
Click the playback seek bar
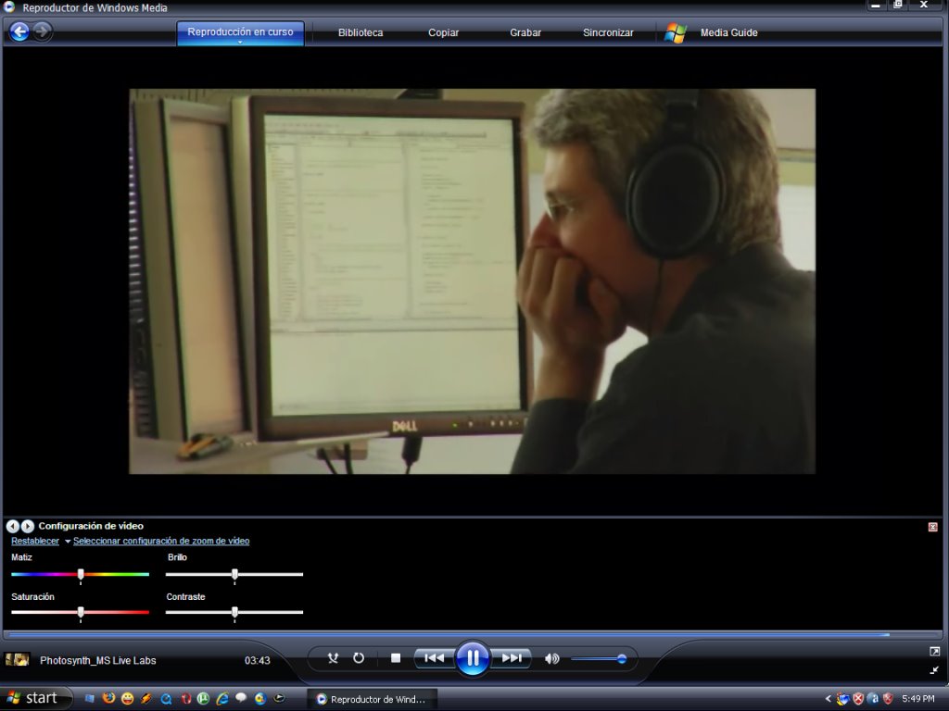472,635
